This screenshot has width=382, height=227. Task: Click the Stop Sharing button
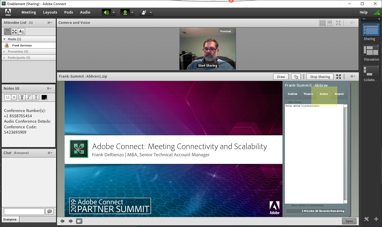tap(320, 77)
